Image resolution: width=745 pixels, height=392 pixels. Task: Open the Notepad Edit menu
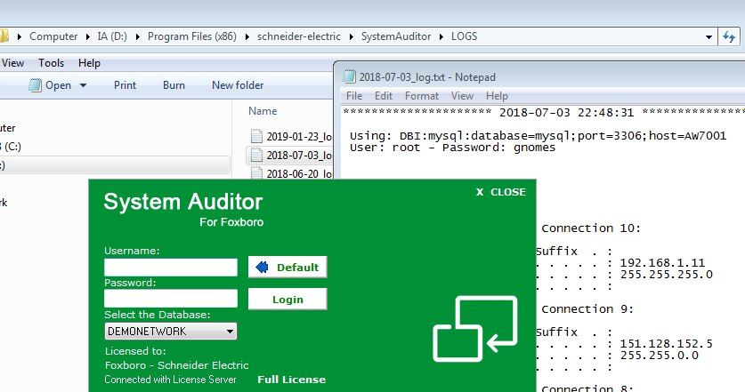point(384,96)
